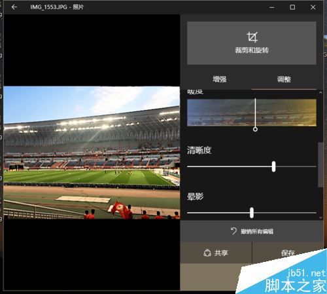Click the 晕影 vignette slider thumb
Viewport: 327px width, 294px height.
point(252,213)
